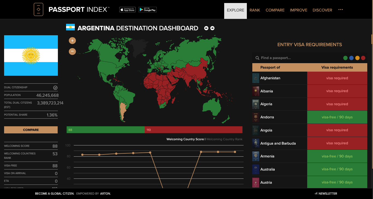Screen dimensions: 373x199
Task: Click the Passport Index phone logo icon
Action: pos(39,10)
